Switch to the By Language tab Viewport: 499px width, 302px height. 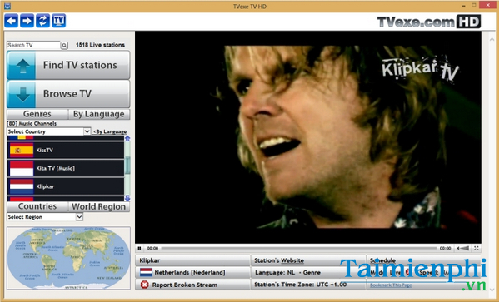[99, 114]
